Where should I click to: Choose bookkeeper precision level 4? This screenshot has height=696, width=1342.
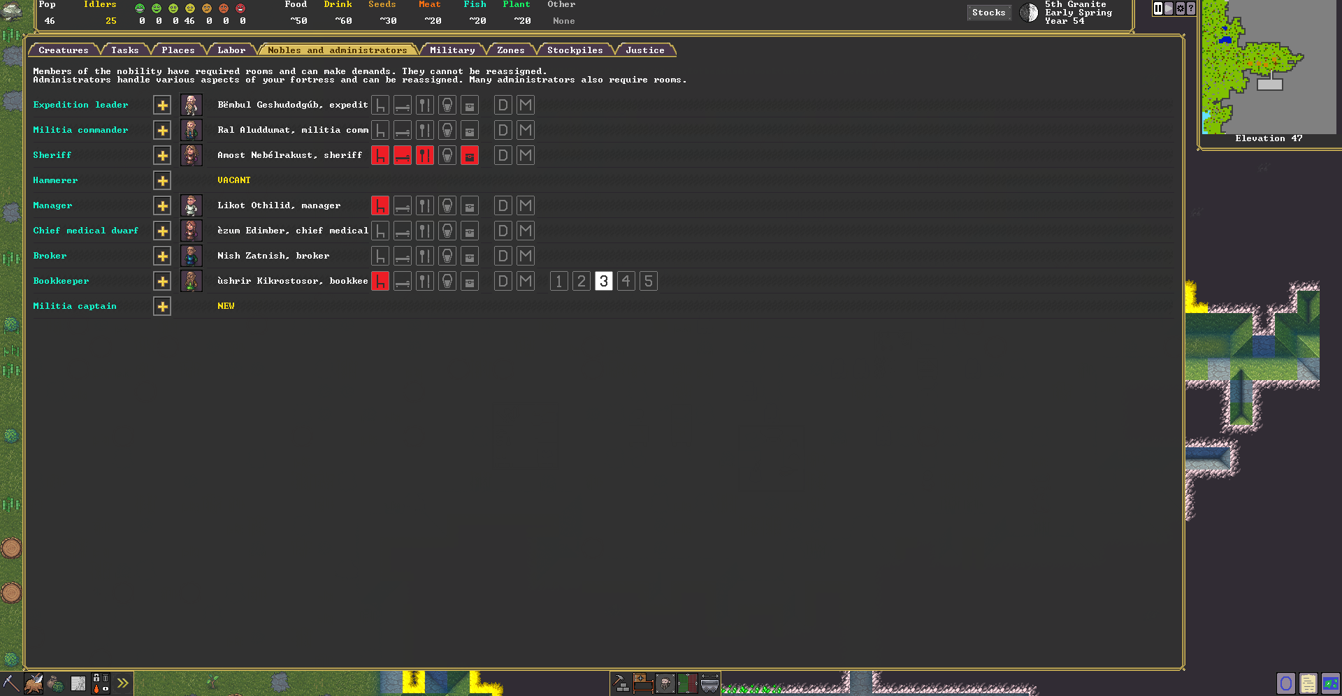pyautogui.click(x=626, y=281)
